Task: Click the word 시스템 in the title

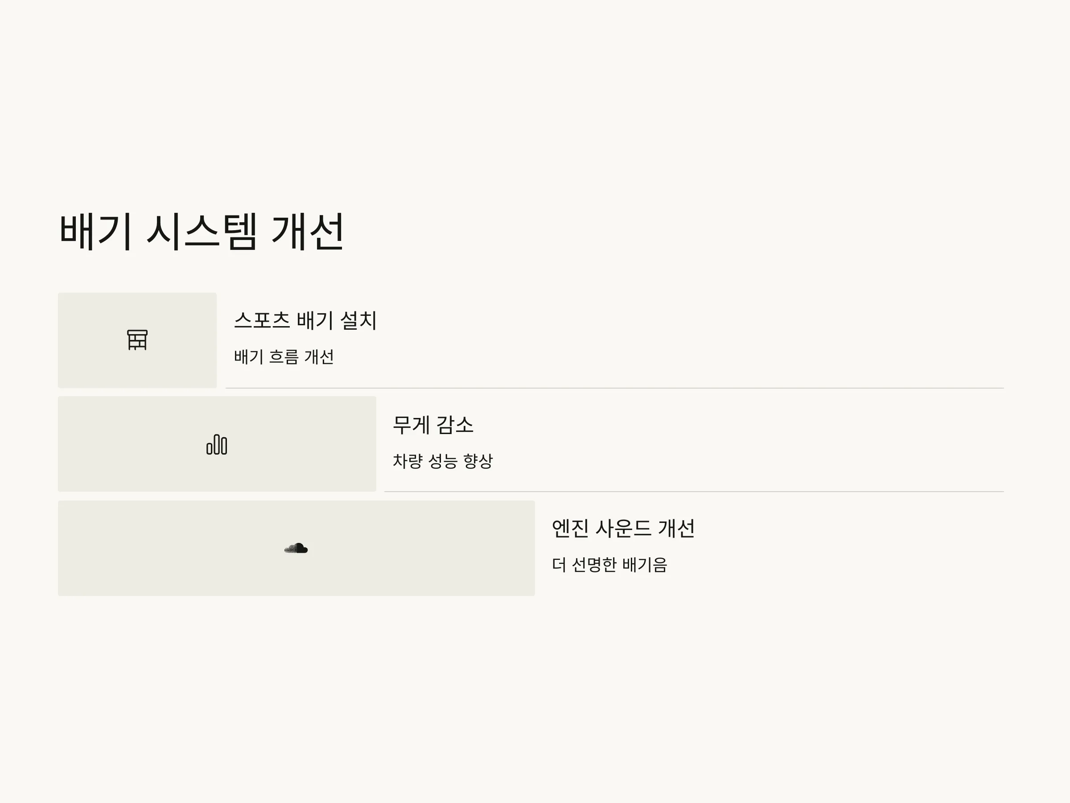Action: 201,232
